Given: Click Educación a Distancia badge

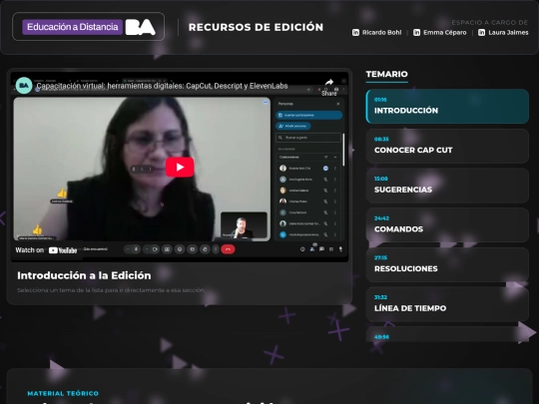Looking at the screenshot, I should [x=73, y=27].
